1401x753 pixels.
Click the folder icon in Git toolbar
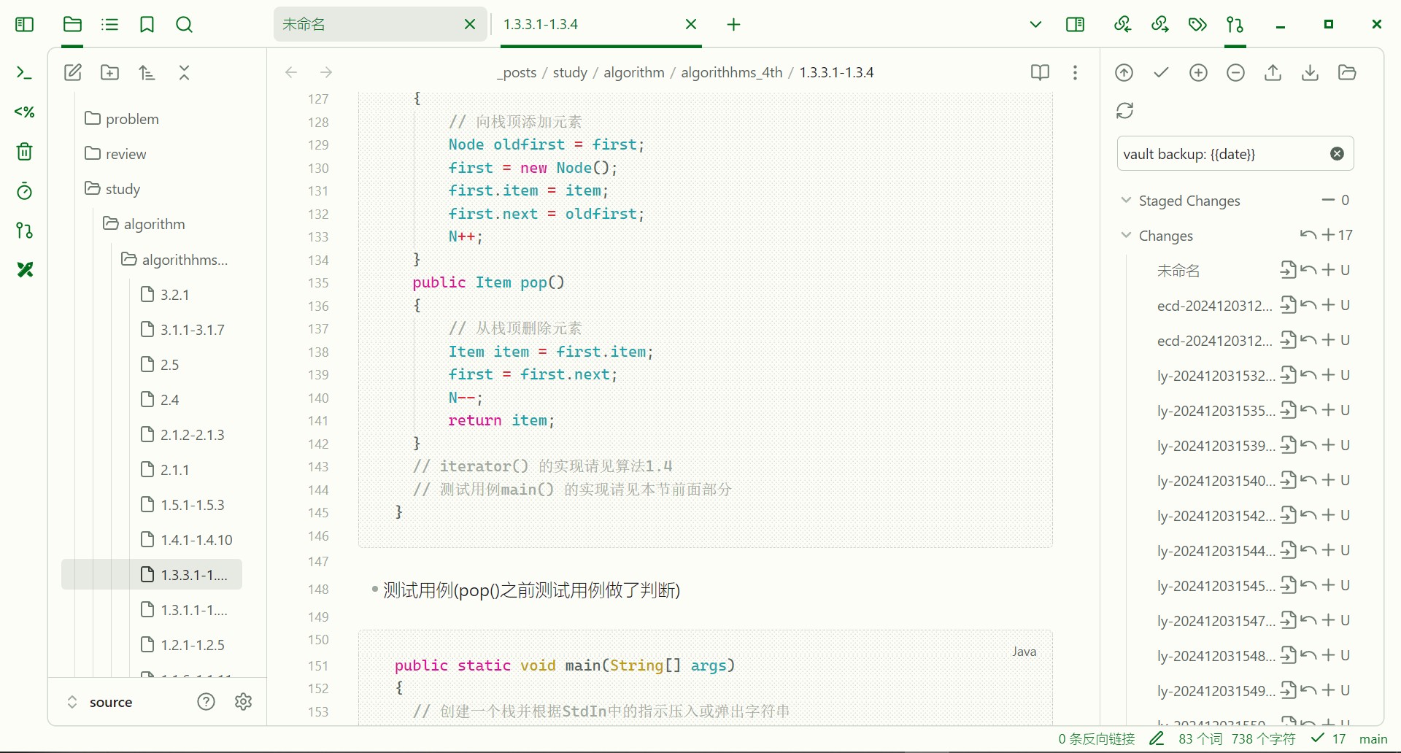[x=1348, y=72]
